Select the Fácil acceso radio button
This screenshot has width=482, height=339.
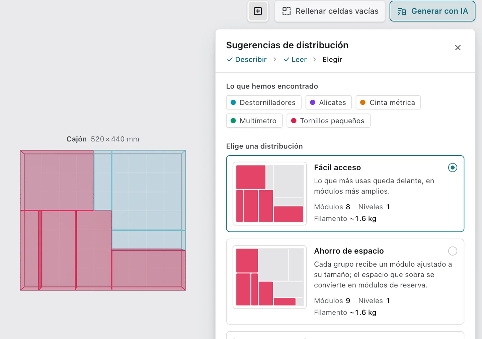coord(453,167)
